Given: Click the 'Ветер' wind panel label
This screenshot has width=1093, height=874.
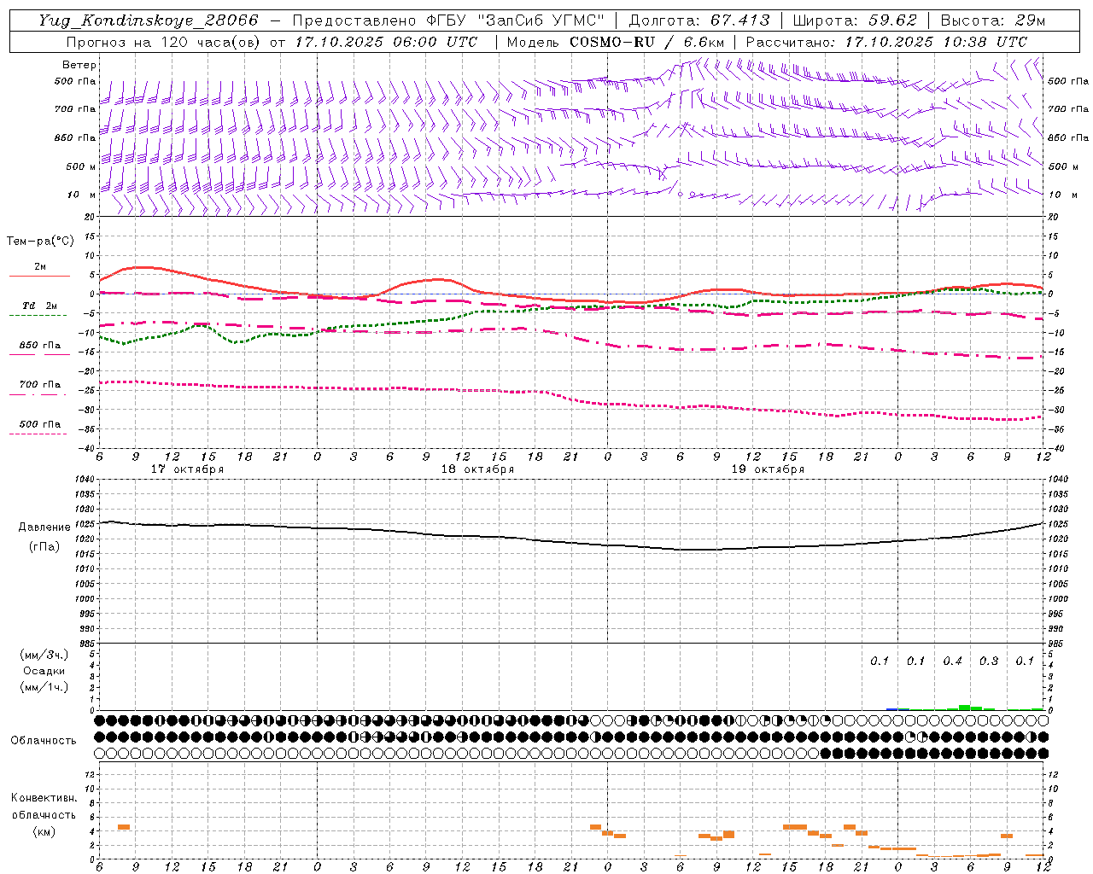Looking at the screenshot, I should [79, 65].
